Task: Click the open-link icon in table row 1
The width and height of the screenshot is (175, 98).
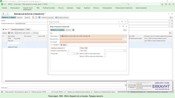Action: [23, 43]
